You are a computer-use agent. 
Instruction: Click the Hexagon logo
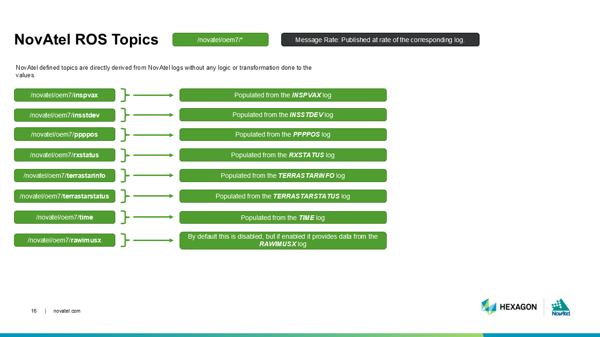click(509, 307)
